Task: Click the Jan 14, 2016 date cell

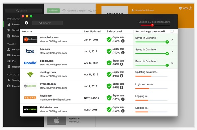Action: click(x=91, y=40)
